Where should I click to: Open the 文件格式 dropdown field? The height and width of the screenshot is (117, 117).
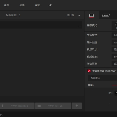tap(114, 35)
